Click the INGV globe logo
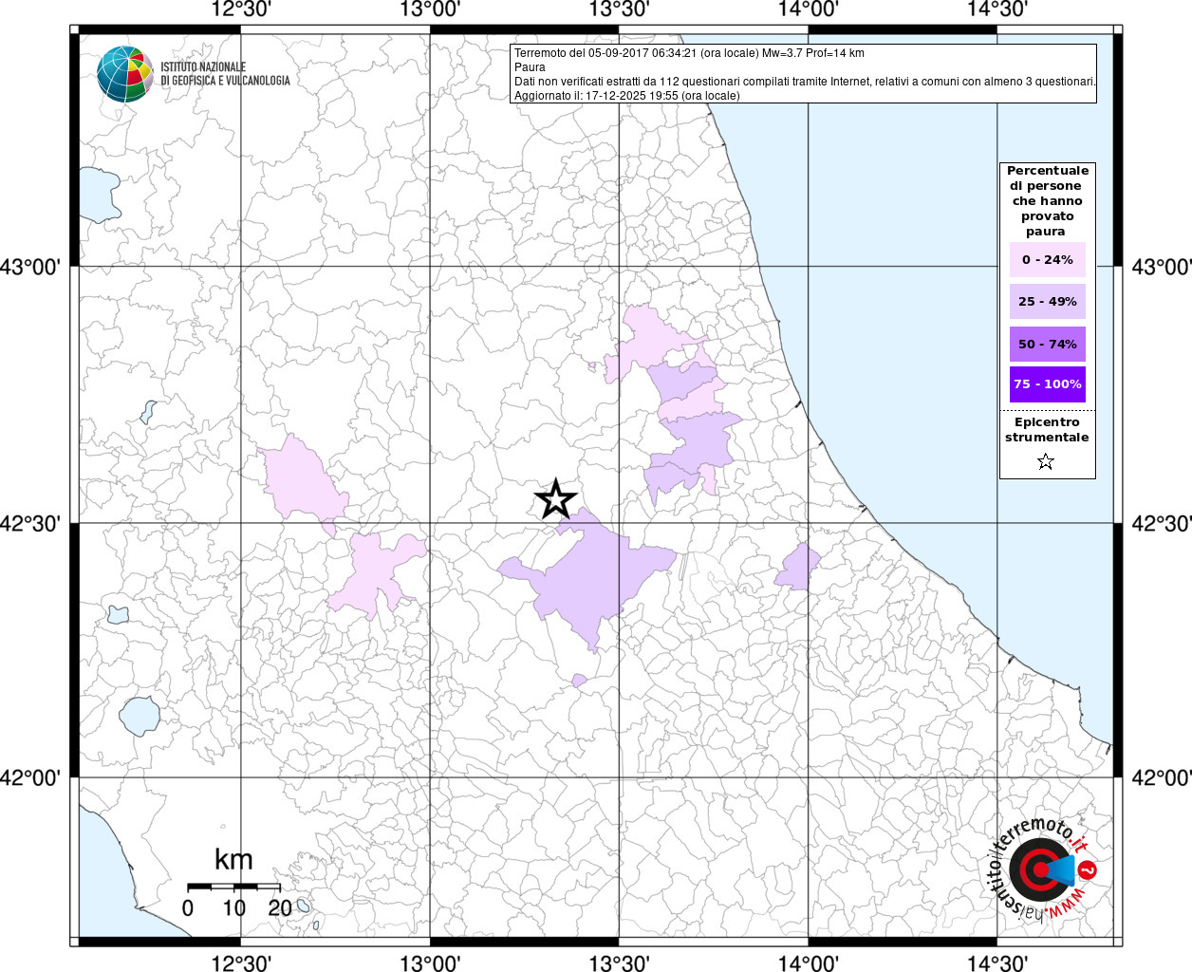The height and width of the screenshot is (972, 1192). click(124, 73)
